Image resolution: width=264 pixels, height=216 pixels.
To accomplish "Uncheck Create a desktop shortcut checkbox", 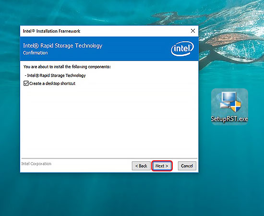I will (26, 84).
